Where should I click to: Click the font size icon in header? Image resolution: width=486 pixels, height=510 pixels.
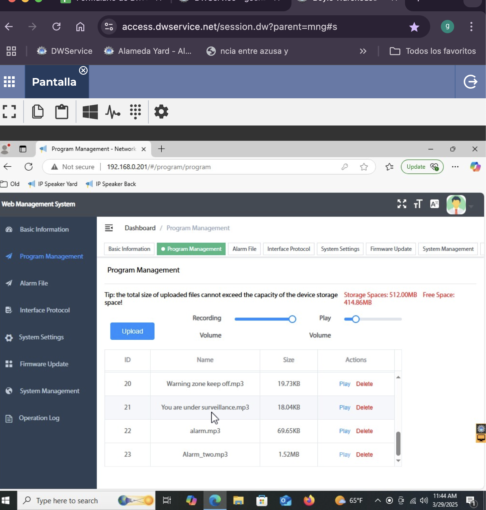click(418, 204)
